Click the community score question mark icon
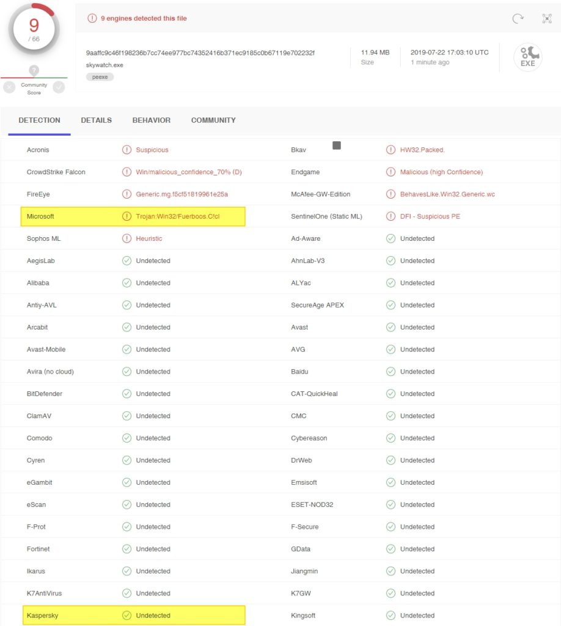The image size is (561, 626). click(34, 71)
